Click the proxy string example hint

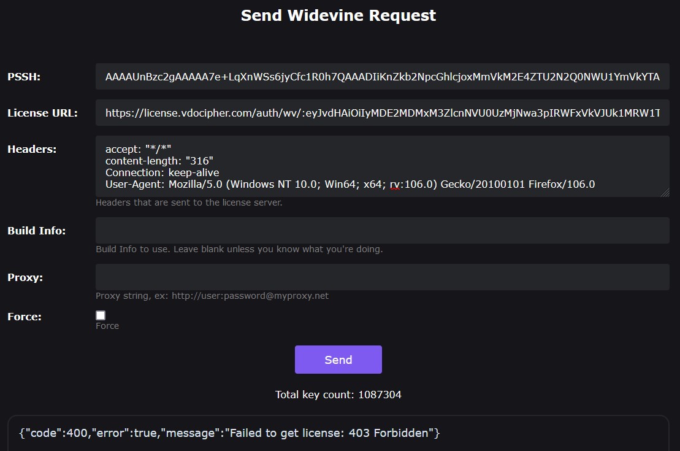pos(212,296)
